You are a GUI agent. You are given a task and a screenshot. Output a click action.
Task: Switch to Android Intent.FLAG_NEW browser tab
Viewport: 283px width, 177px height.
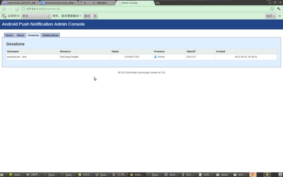coord(59,3)
